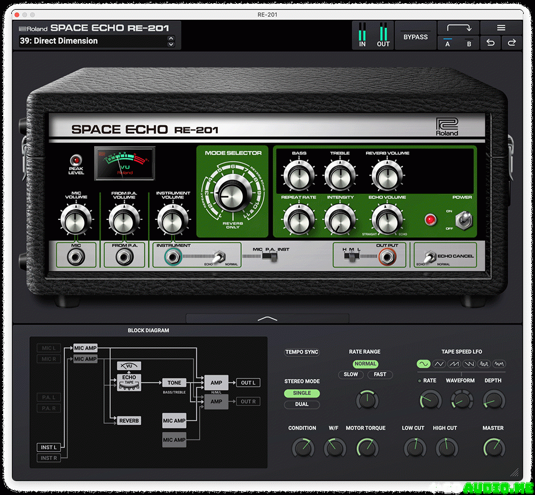Select the noise LFO waveform shape
This screenshot has width=535, height=495.
pos(499,364)
